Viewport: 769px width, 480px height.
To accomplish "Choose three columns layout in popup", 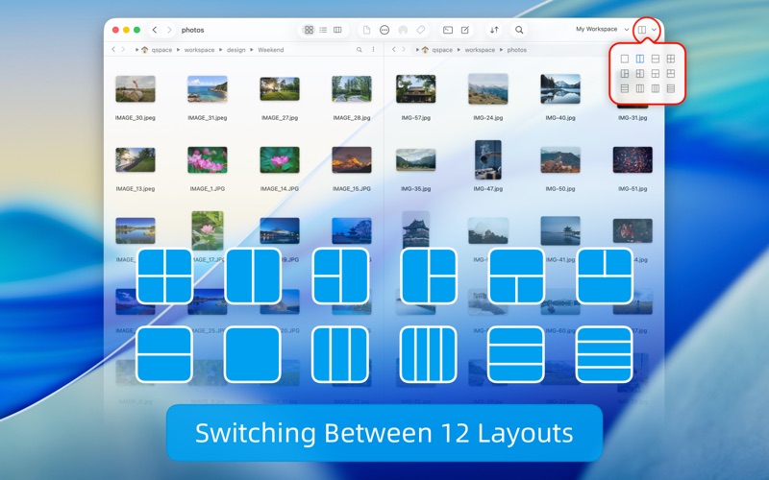I will (640, 88).
